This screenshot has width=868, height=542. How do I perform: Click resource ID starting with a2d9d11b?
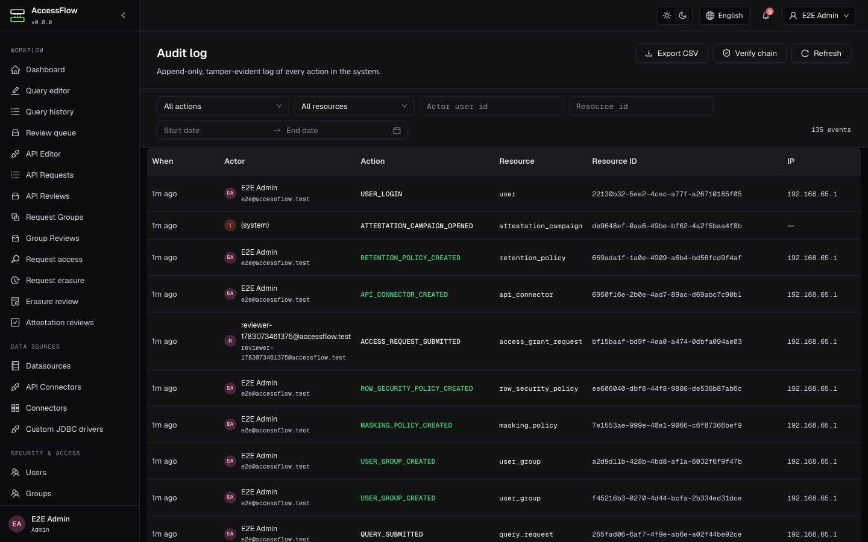[667, 461]
